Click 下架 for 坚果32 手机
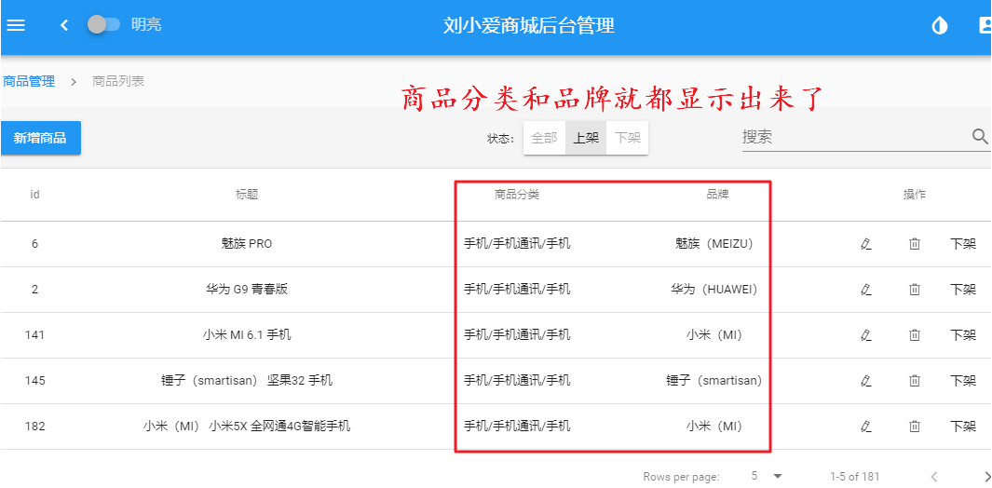Screen dimensions: 992x488 (x=963, y=380)
